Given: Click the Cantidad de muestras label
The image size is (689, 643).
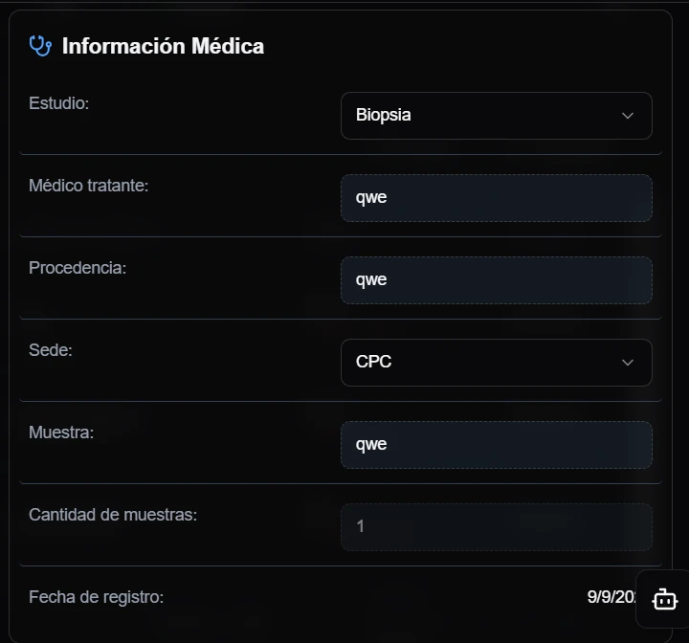Looking at the screenshot, I should [113, 514].
